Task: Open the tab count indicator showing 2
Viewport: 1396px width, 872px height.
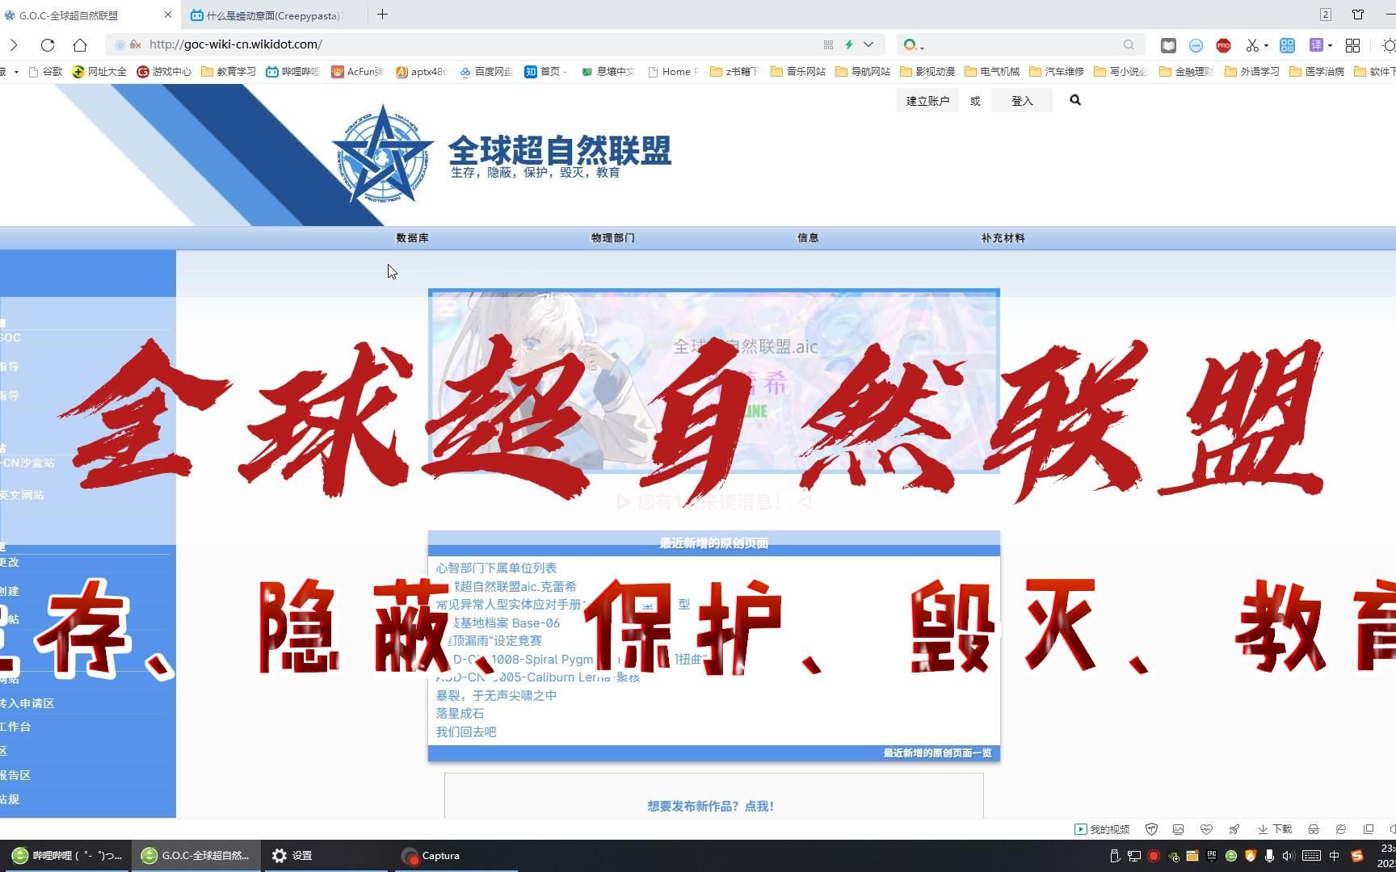Action: coord(1326,15)
